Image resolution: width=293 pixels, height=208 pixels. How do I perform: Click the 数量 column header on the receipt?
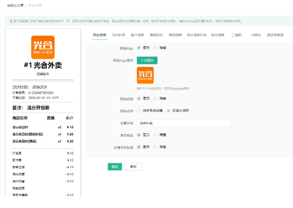coord(51,118)
